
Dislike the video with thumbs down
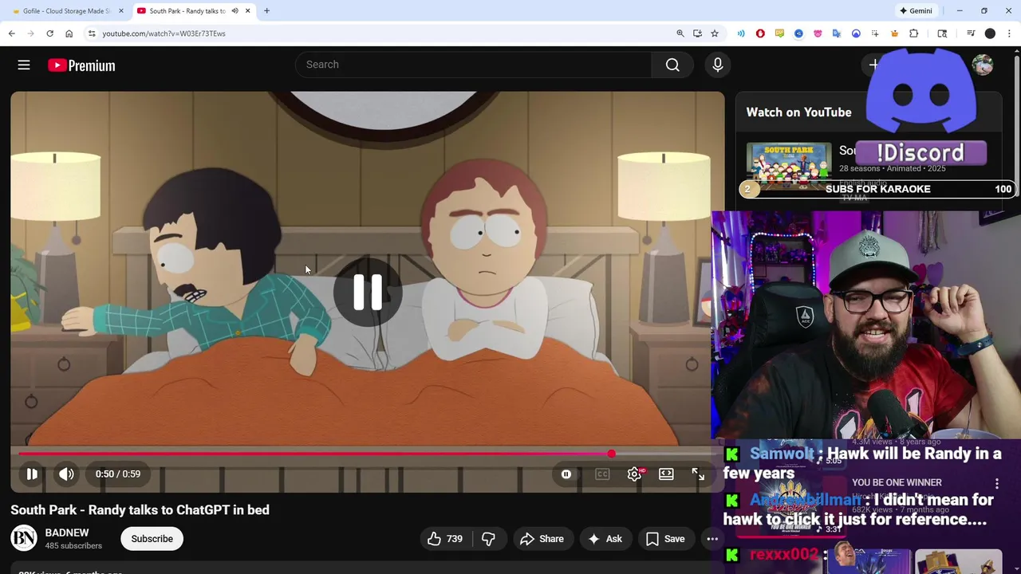[x=488, y=539]
